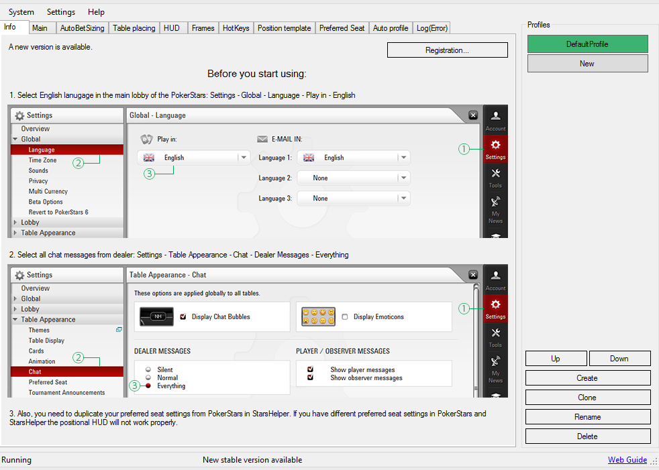Open the HotKeys tab
Image resolution: width=659 pixels, height=470 pixels.
pyautogui.click(x=236, y=28)
